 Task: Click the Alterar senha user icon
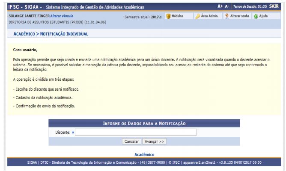pos(227,16)
